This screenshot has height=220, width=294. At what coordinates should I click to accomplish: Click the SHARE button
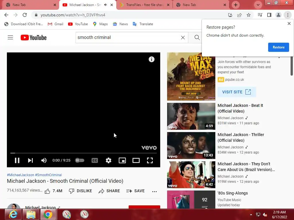click(109, 191)
